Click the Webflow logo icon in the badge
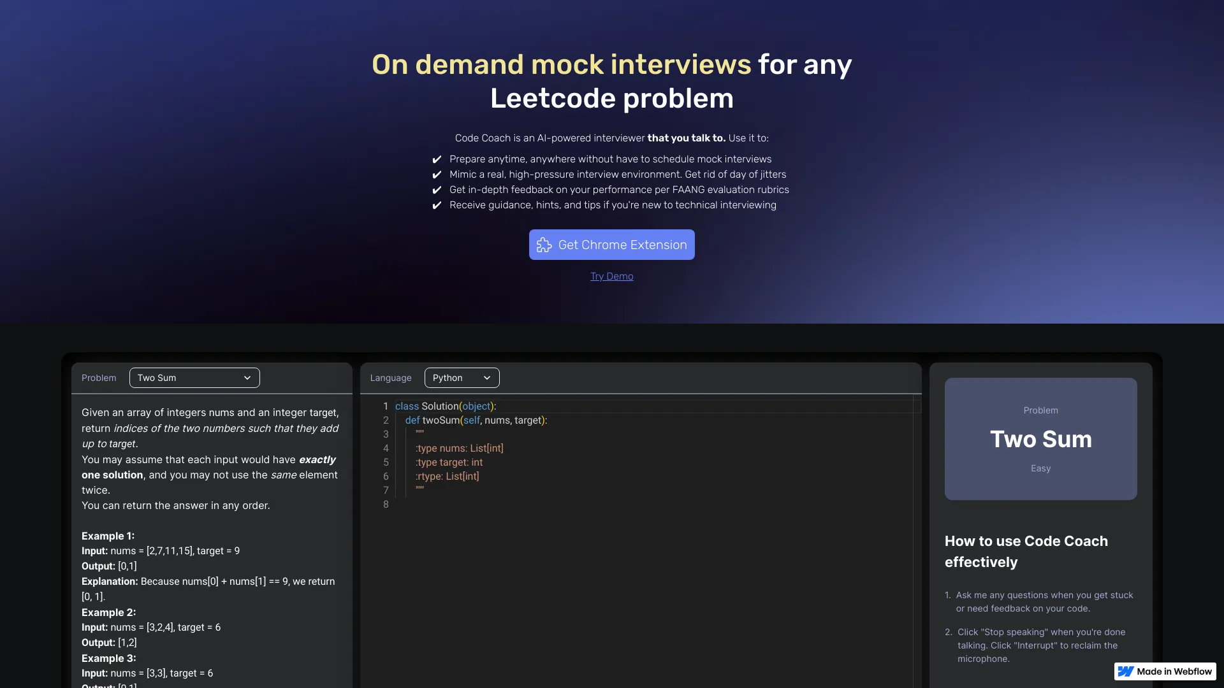The image size is (1224, 688). click(1127, 671)
